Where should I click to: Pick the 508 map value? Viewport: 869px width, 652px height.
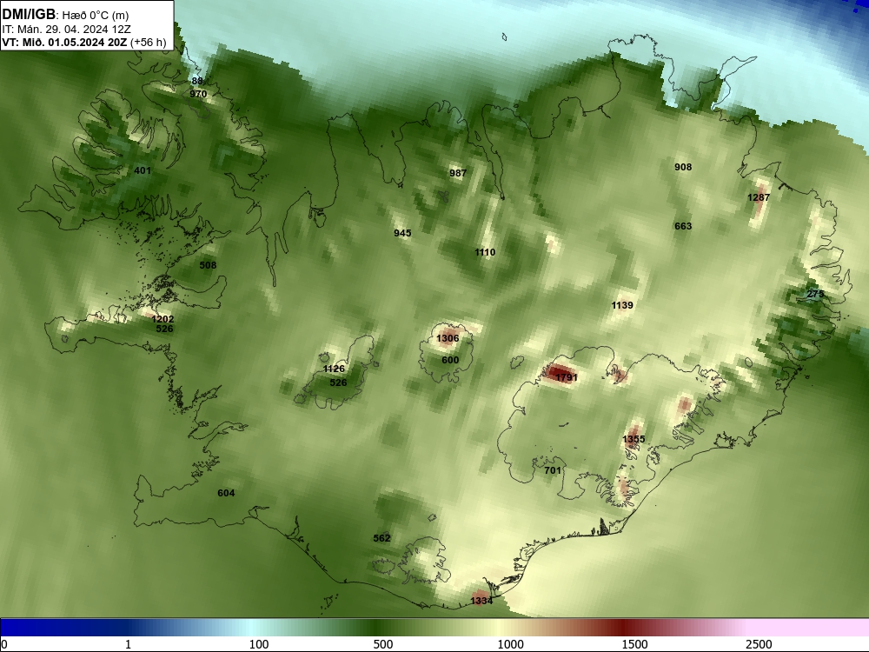(208, 265)
